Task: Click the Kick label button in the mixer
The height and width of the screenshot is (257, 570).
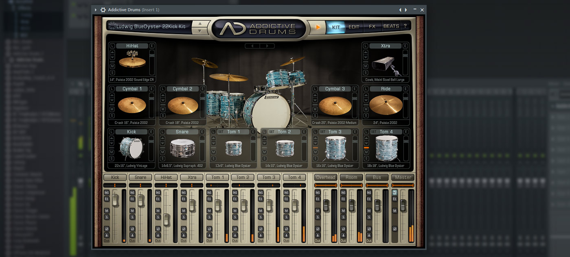Action: point(115,177)
